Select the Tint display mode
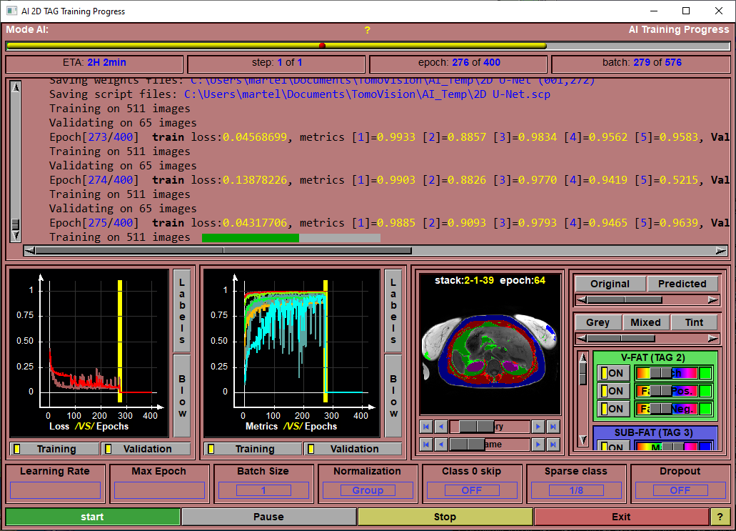 694,322
